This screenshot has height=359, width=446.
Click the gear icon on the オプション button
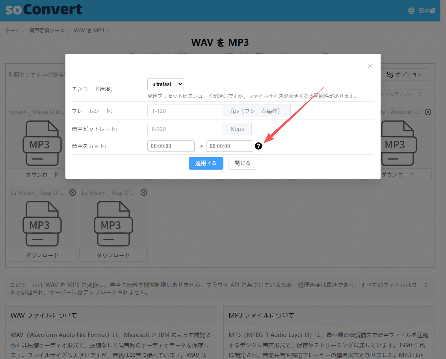point(390,74)
